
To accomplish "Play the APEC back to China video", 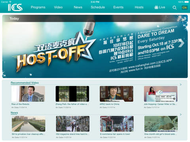I will coord(116,94).
